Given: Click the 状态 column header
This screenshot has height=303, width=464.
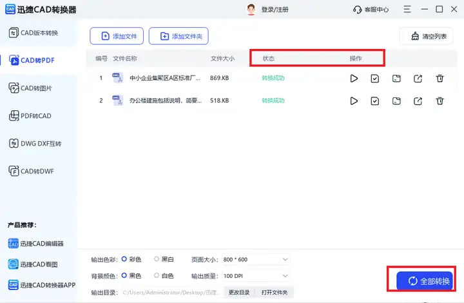Looking at the screenshot, I should 269,58.
